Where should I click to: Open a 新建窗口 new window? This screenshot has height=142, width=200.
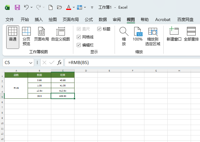(174, 34)
